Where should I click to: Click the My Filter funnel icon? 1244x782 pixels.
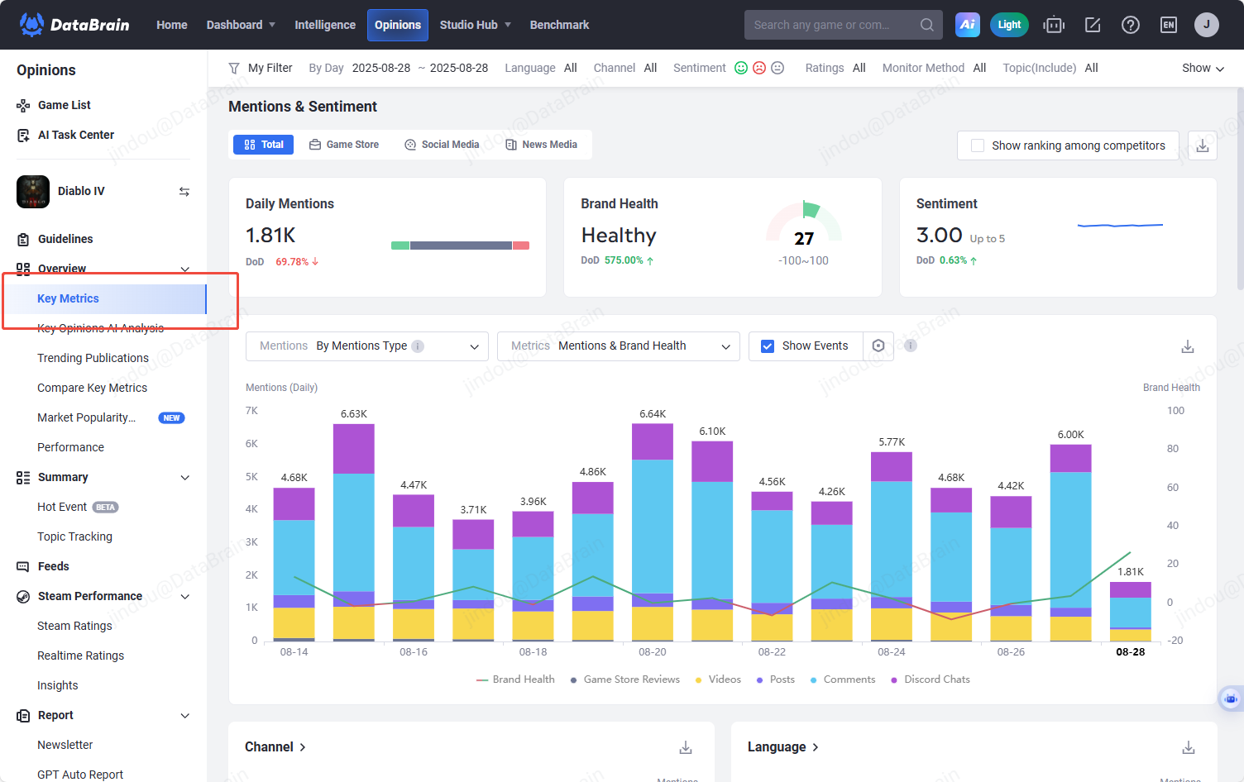click(234, 68)
